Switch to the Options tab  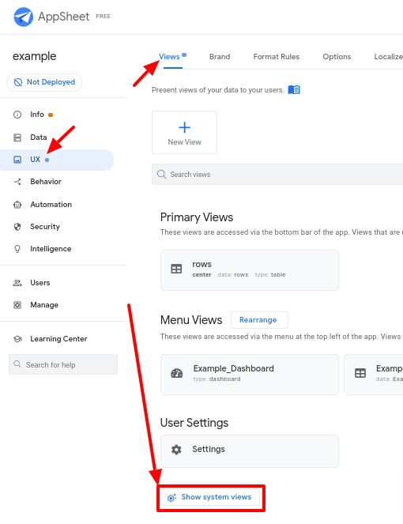(x=337, y=57)
